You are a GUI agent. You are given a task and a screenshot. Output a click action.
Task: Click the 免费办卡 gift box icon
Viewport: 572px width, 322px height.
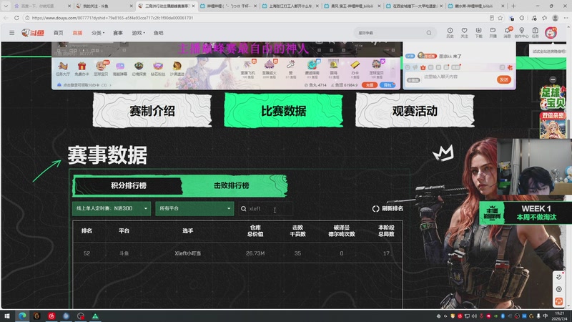coord(82,68)
